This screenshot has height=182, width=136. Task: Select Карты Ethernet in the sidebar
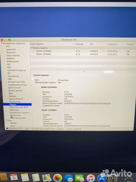16,99
